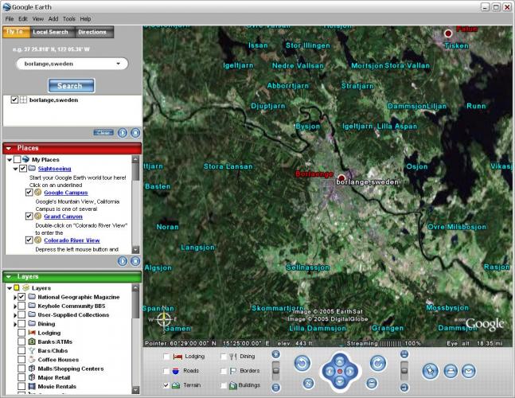The height and width of the screenshot is (398, 515).
Task: Click the rotate counter-clockwise navigation button
Action: 302,363
